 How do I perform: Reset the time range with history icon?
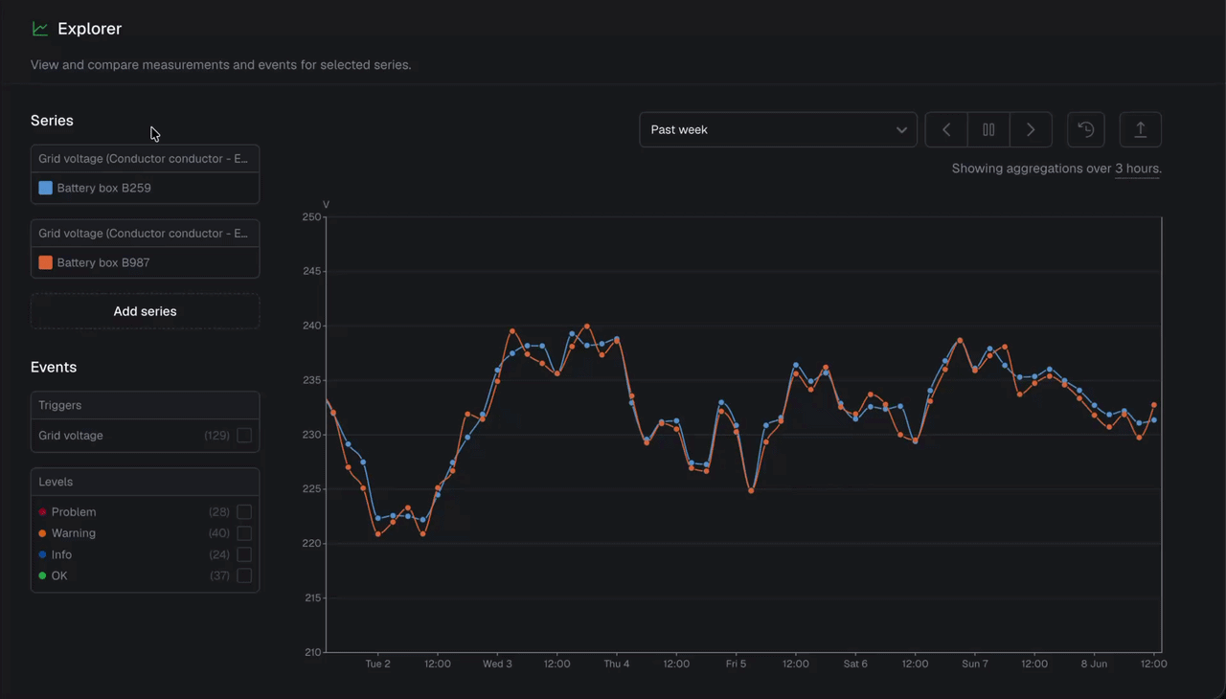pos(1086,129)
